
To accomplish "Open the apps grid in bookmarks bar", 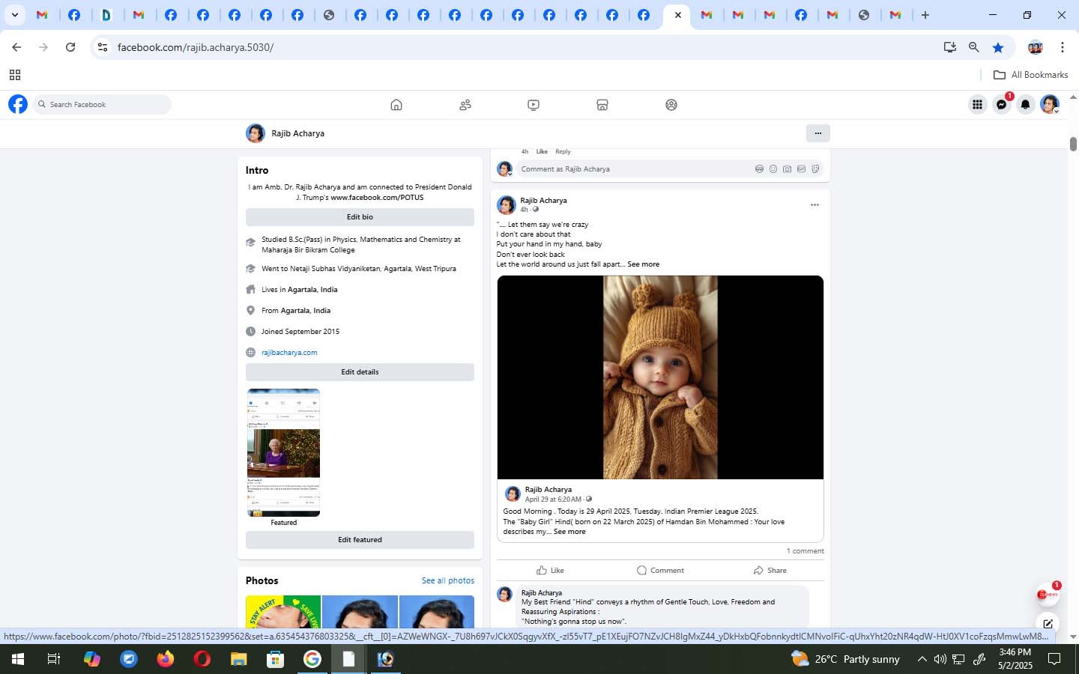I will click(15, 75).
